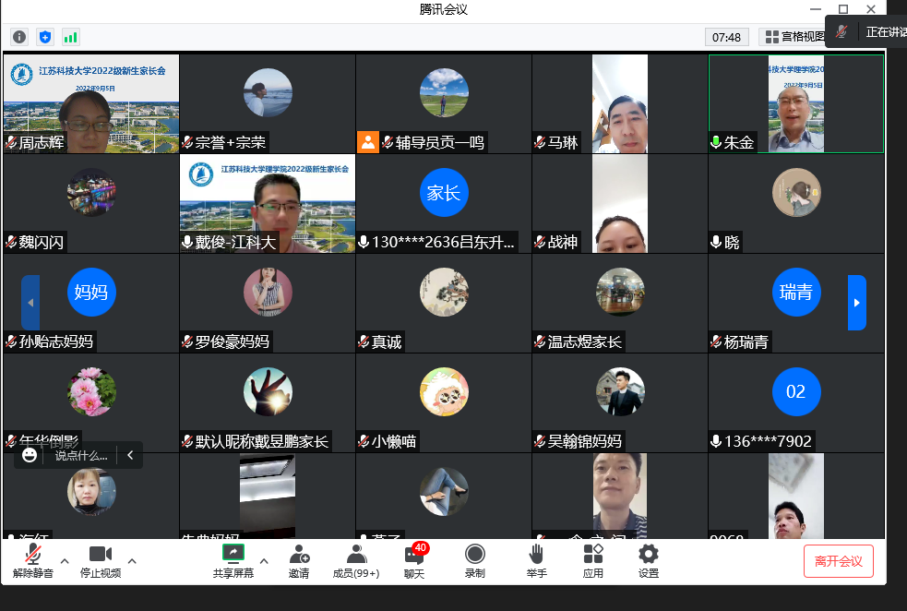Raise hand using 举手

(x=536, y=560)
